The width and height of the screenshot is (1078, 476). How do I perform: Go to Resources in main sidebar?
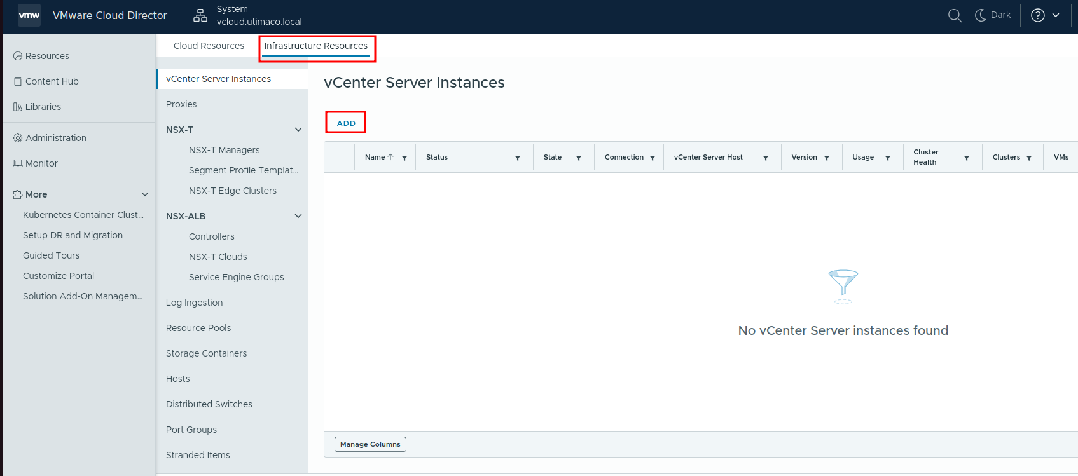click(47, 56)
